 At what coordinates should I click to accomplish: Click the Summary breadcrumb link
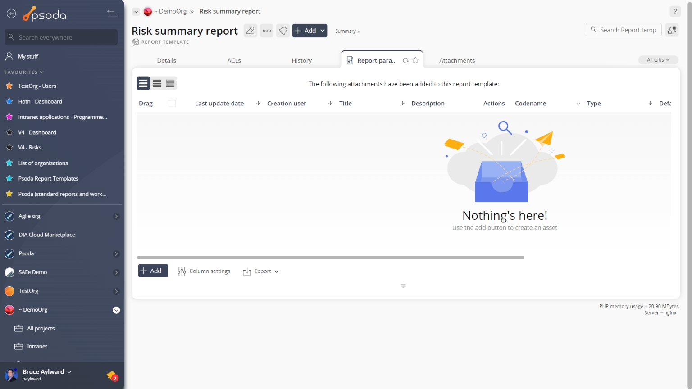pyautogui.click(x=347, y=31)
